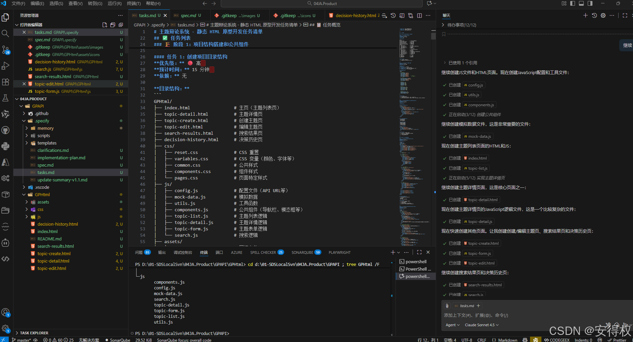Toggle bottom panel layout icon

[x=581, y=3]
